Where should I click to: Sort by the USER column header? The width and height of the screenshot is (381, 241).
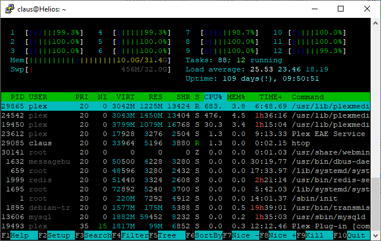pos(38,97)
